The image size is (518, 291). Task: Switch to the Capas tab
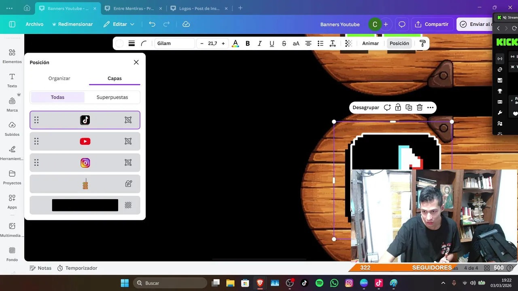click(x=115, y=78)
